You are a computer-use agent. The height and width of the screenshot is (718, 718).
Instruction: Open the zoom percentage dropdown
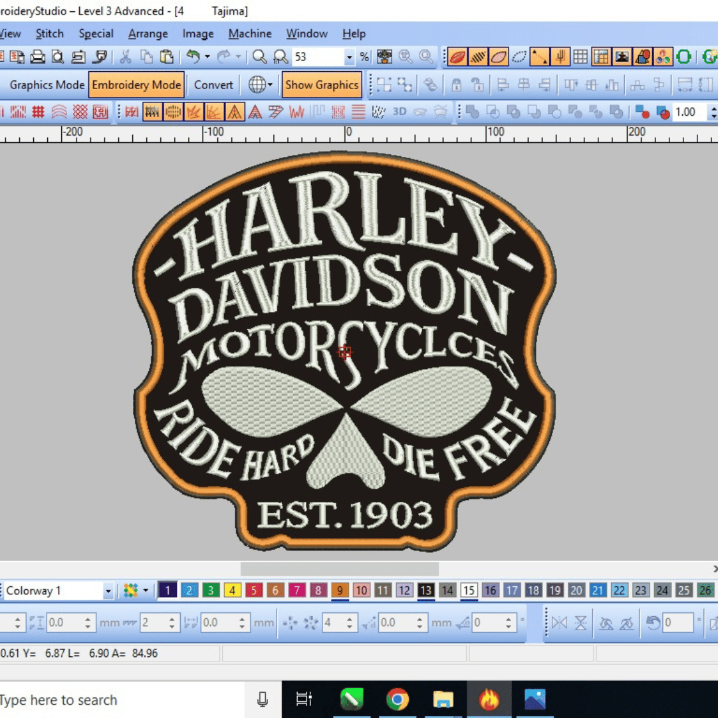point(350,57)
